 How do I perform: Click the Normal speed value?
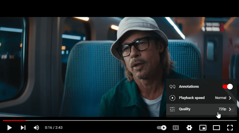pos(221,98)
